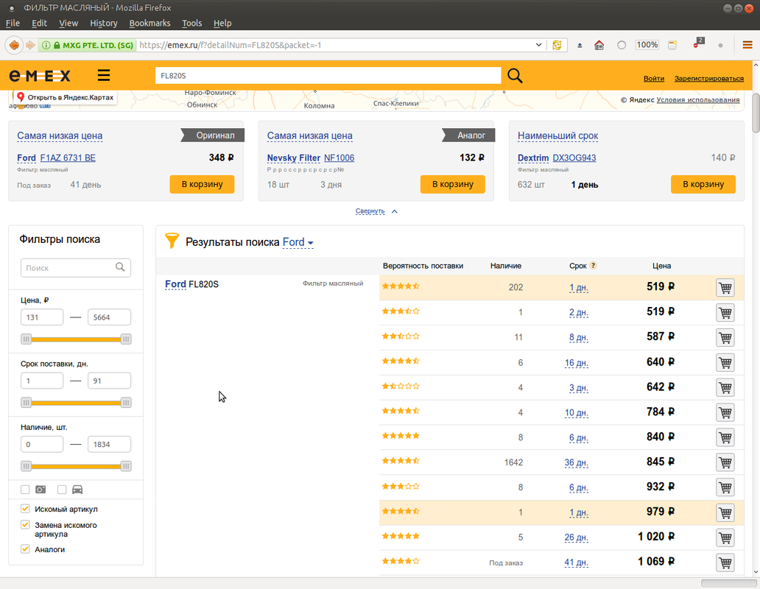Open the Ford brand dropdown in results

coord(298,242)
